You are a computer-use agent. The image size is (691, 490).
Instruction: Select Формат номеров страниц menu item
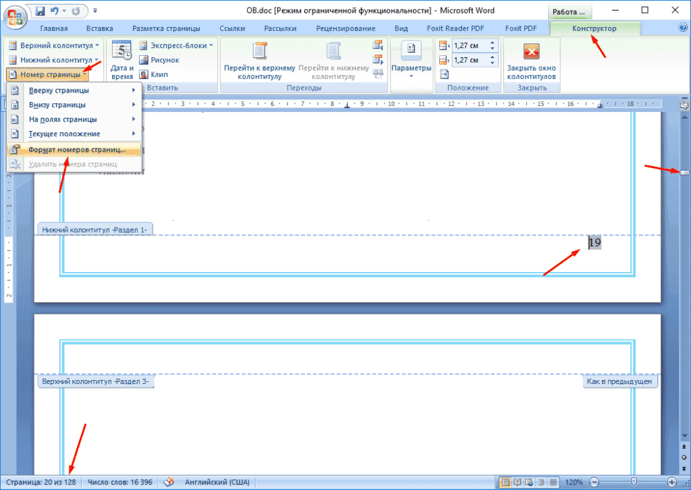pyautogui.click(x=76, y=149)
